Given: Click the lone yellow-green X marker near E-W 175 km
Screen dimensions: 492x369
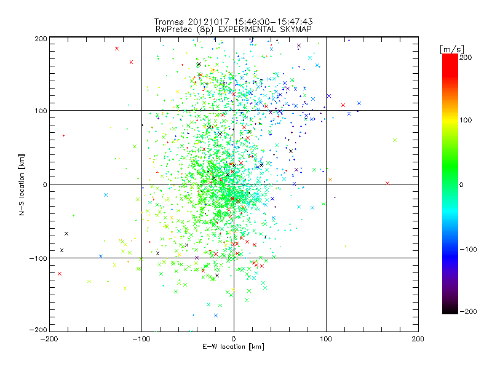Looking at the screenshot, I should (395, 140).
